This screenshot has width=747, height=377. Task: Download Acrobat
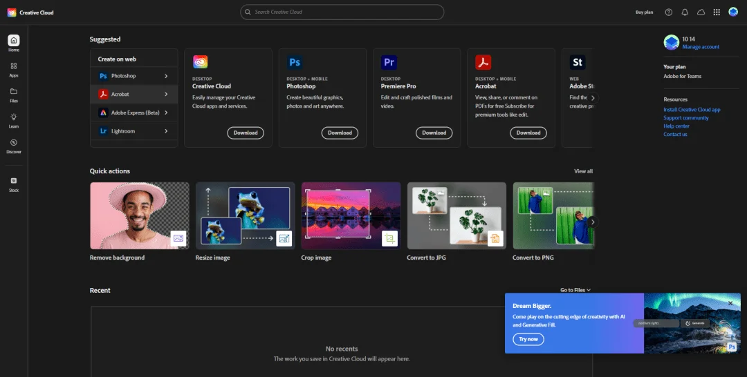(x=528, y=133)
